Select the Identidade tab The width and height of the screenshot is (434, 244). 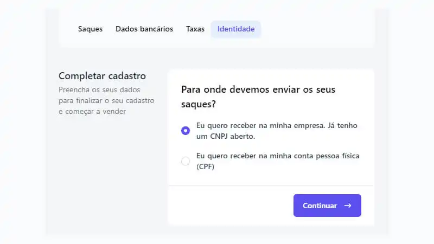tap(236, 29)
